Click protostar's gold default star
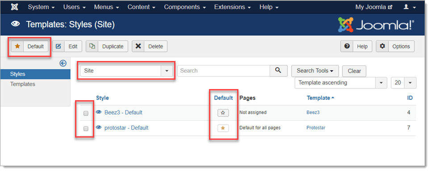Image resolution: width=430 pixels, height=171 pixels. click(223, 128)
